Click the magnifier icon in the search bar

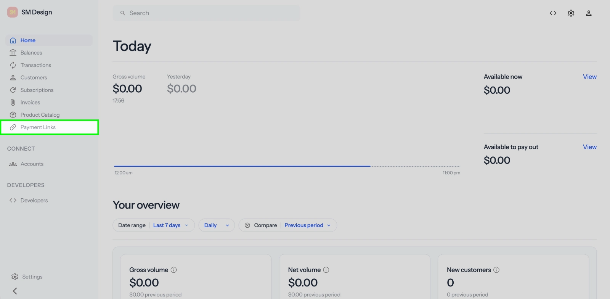[123, 13]
